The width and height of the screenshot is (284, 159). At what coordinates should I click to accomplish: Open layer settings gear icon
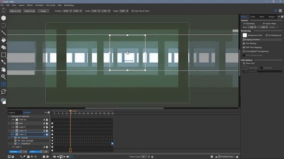[x=47, y=157]
